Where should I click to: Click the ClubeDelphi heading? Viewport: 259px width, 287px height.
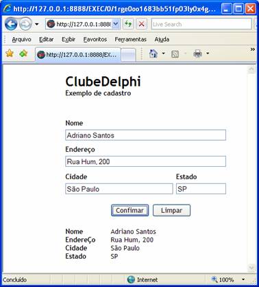coord(103,82)
